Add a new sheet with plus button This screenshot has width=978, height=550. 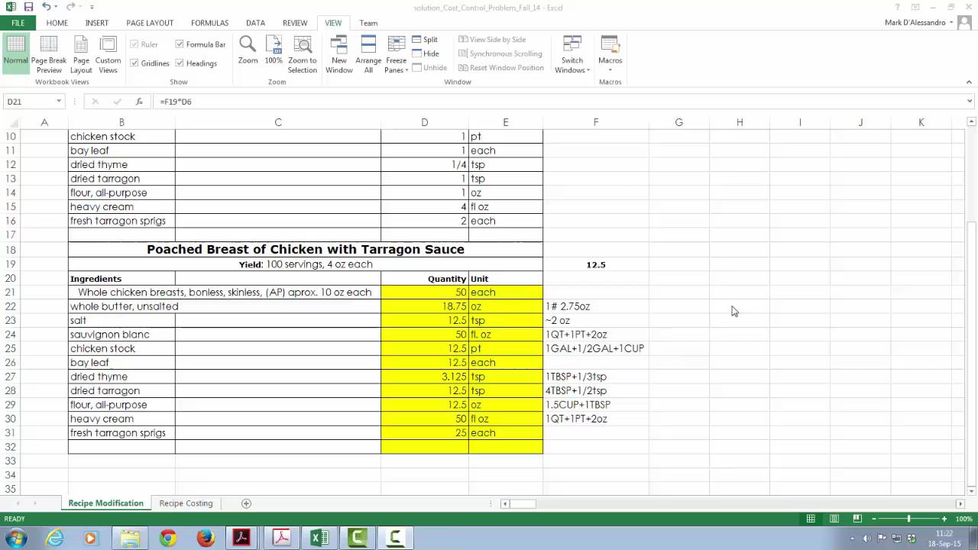(246, 503)
